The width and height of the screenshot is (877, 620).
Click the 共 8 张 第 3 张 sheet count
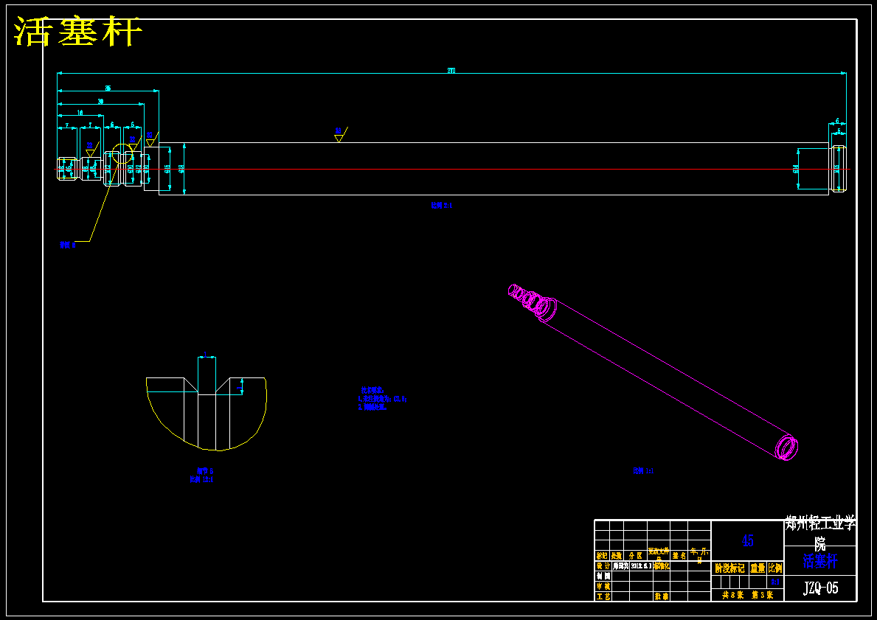747,596
